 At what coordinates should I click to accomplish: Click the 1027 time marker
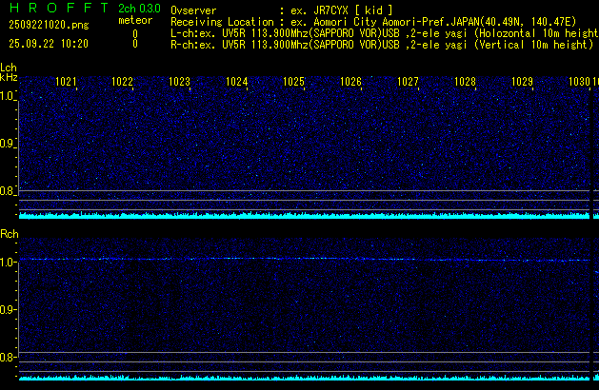point(408,83)
